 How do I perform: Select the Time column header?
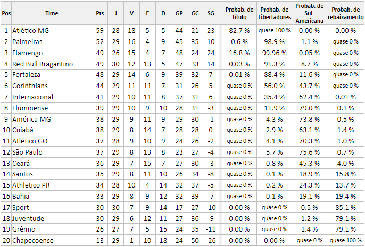tap(52, 13)
